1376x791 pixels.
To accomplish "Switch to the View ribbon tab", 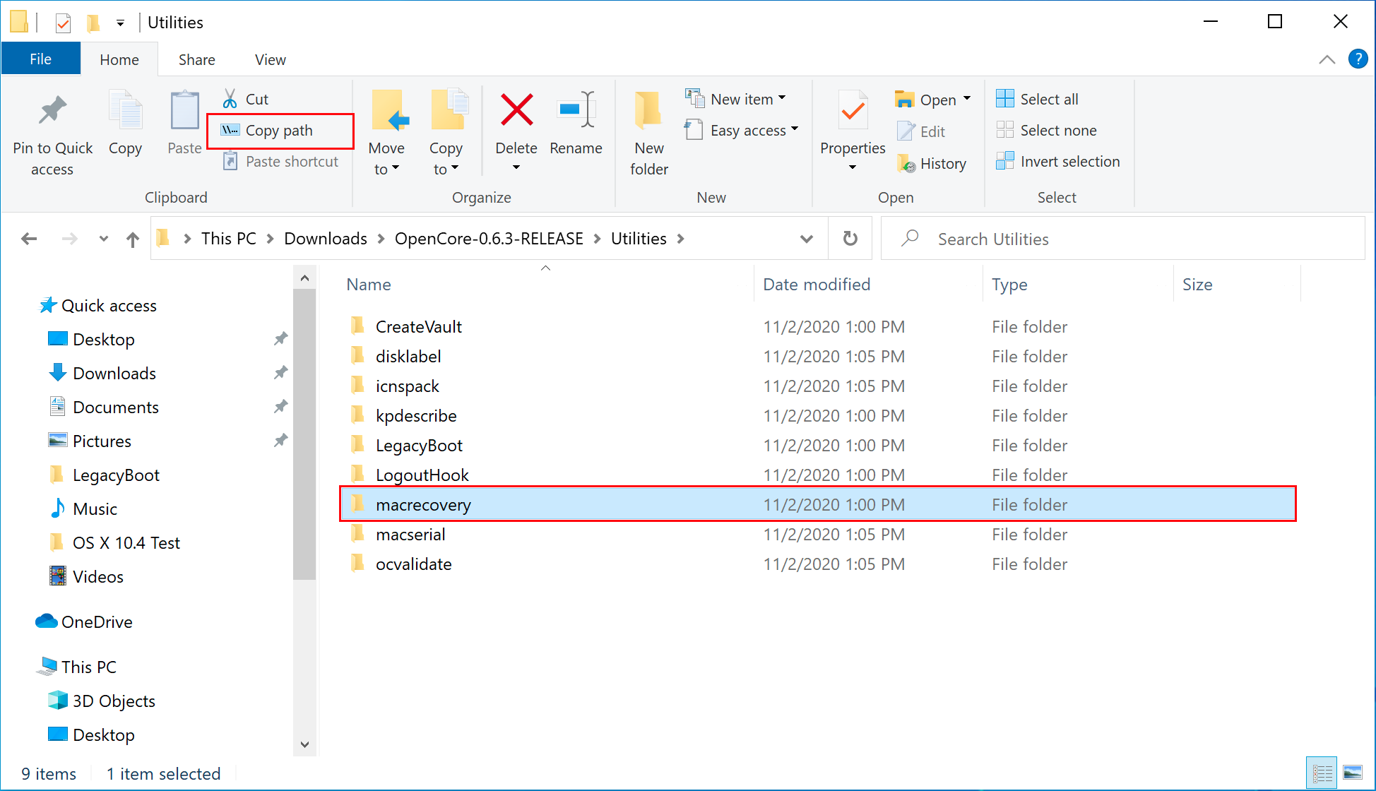I will tap(270, 60).
